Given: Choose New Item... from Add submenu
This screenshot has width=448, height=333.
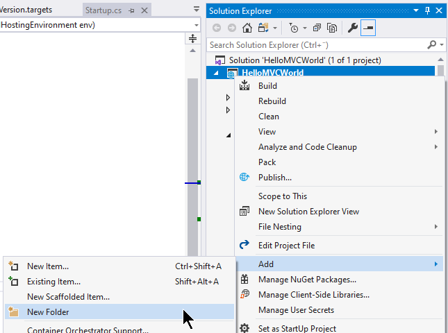Looking at the screenshot, I should (x=119, y=266).
